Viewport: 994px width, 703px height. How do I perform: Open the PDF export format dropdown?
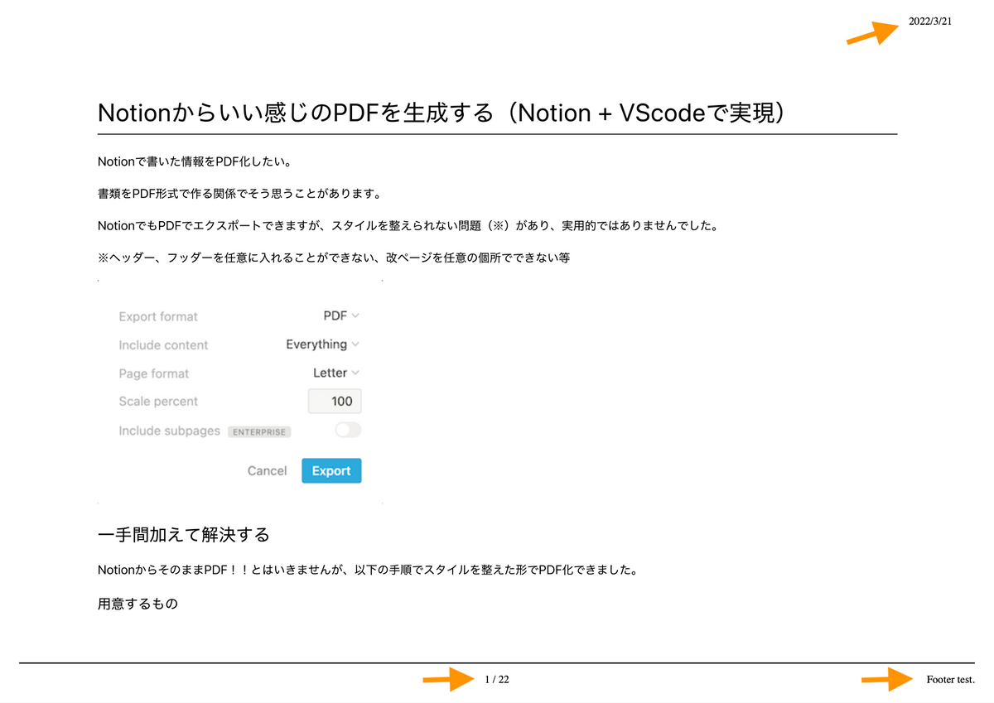(x=341, y=315)
